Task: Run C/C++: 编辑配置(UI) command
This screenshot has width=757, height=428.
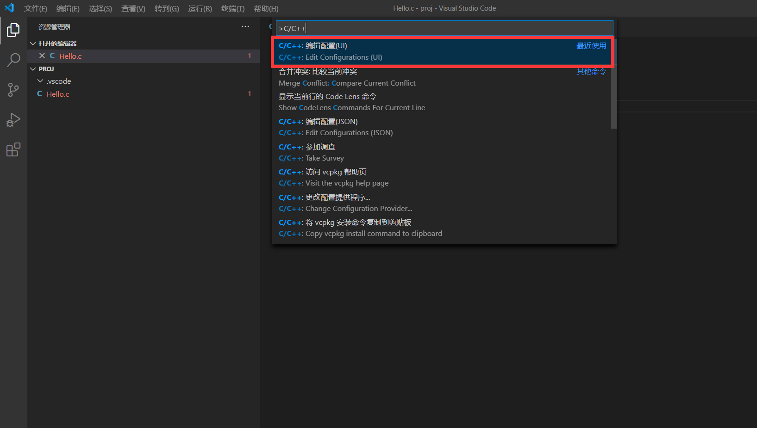Action: coord(442,51)
